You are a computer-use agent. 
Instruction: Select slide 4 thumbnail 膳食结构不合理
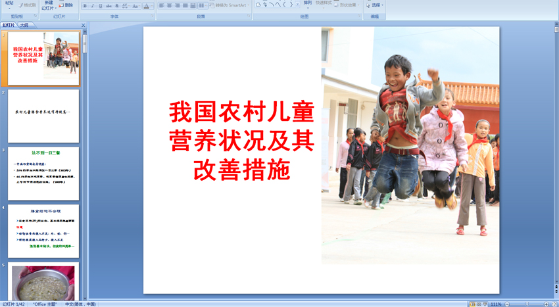(43, 231)
